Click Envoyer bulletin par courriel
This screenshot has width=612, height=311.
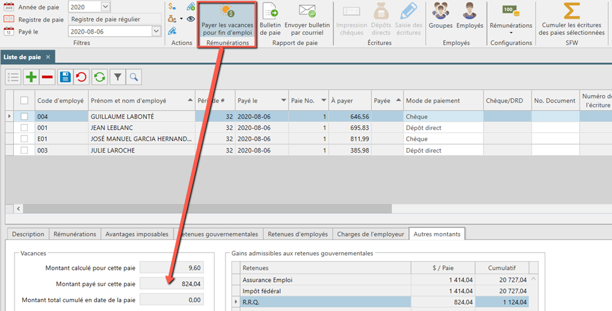307,20
